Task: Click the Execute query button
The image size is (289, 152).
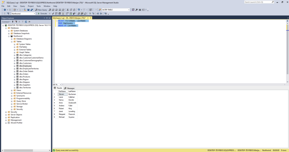Action: (x=42, y=13)
